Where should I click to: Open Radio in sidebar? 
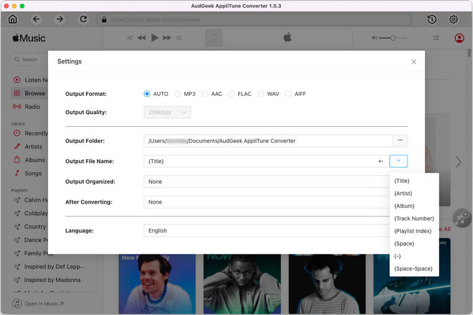point(27,107)
